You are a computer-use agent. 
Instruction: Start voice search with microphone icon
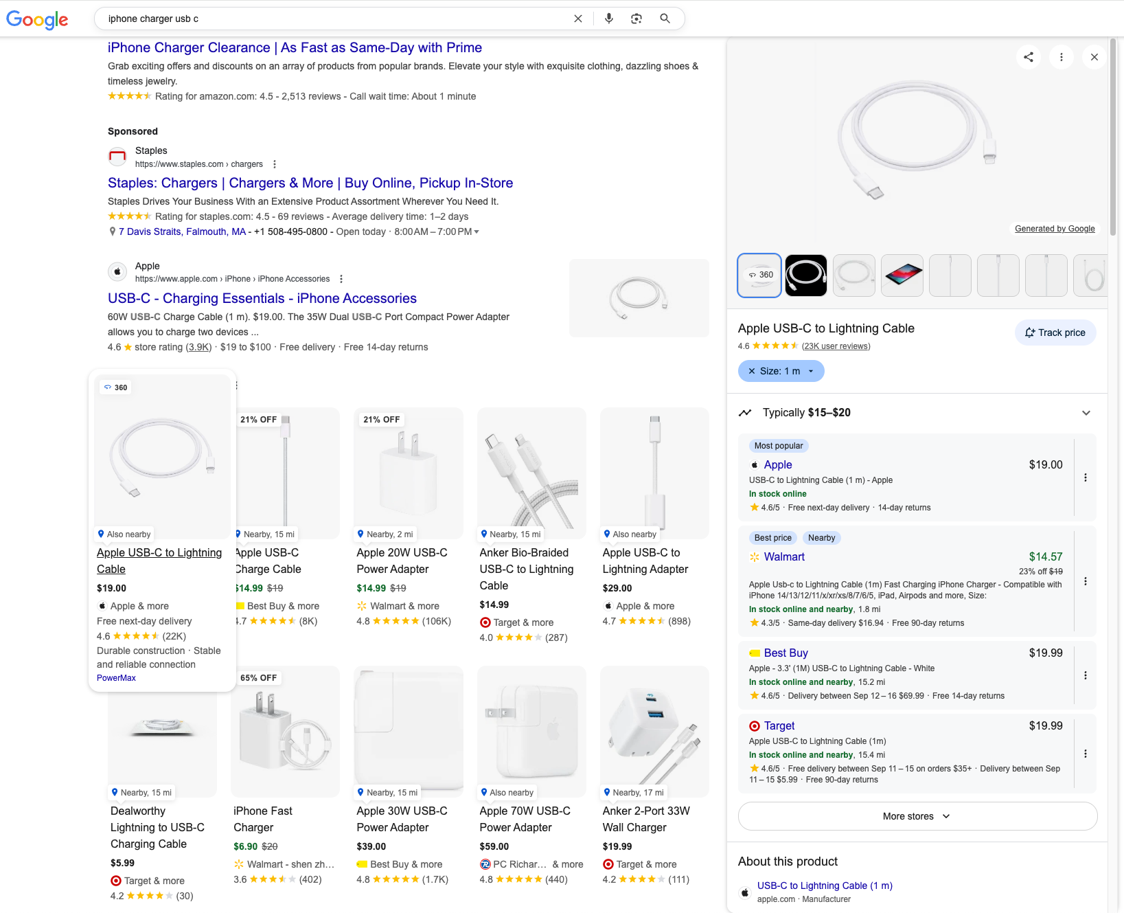click(x=609, y=19)
